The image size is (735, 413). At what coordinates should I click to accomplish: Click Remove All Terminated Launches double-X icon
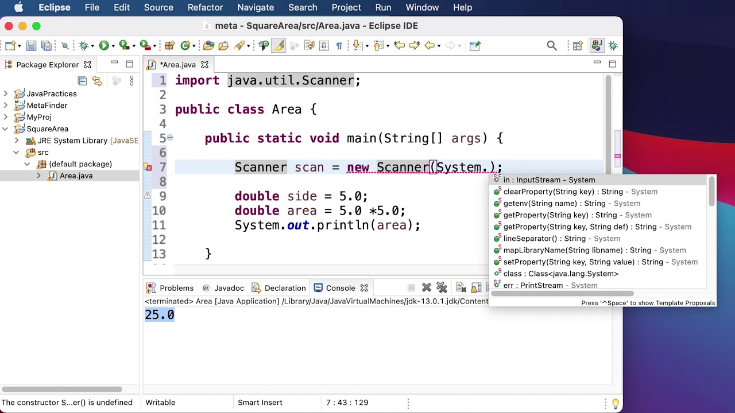442,287
